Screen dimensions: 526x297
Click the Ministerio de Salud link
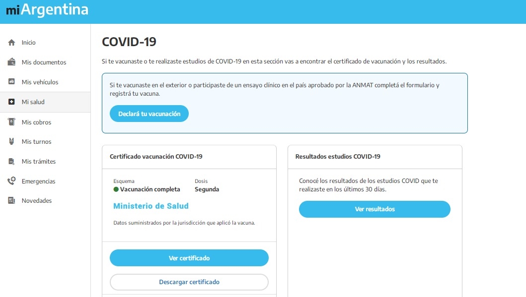click(151, 206)
